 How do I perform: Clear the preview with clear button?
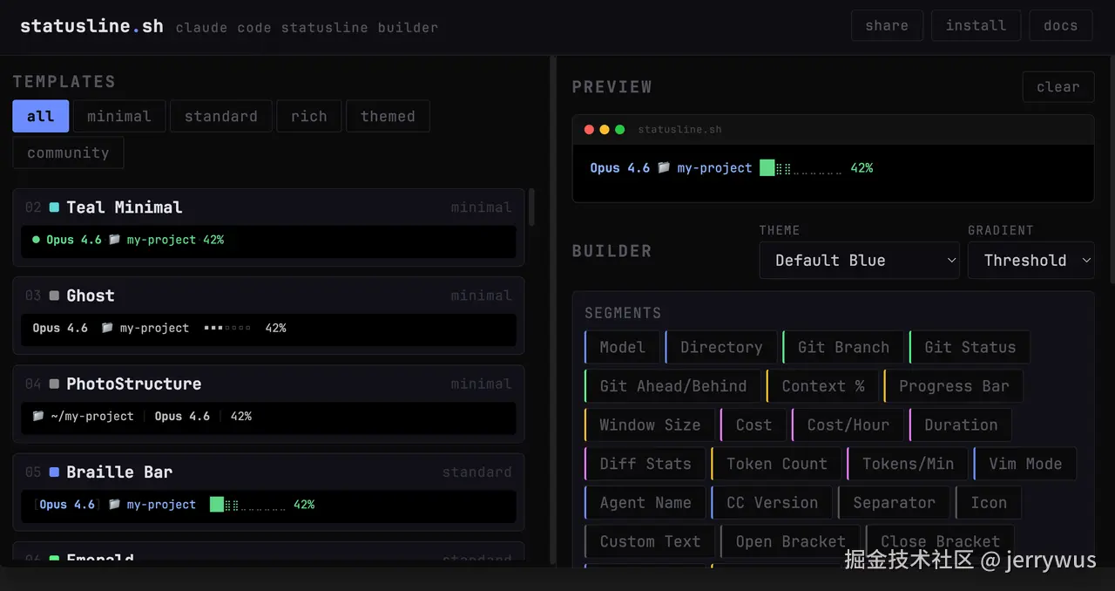[x=1058, y=86]
